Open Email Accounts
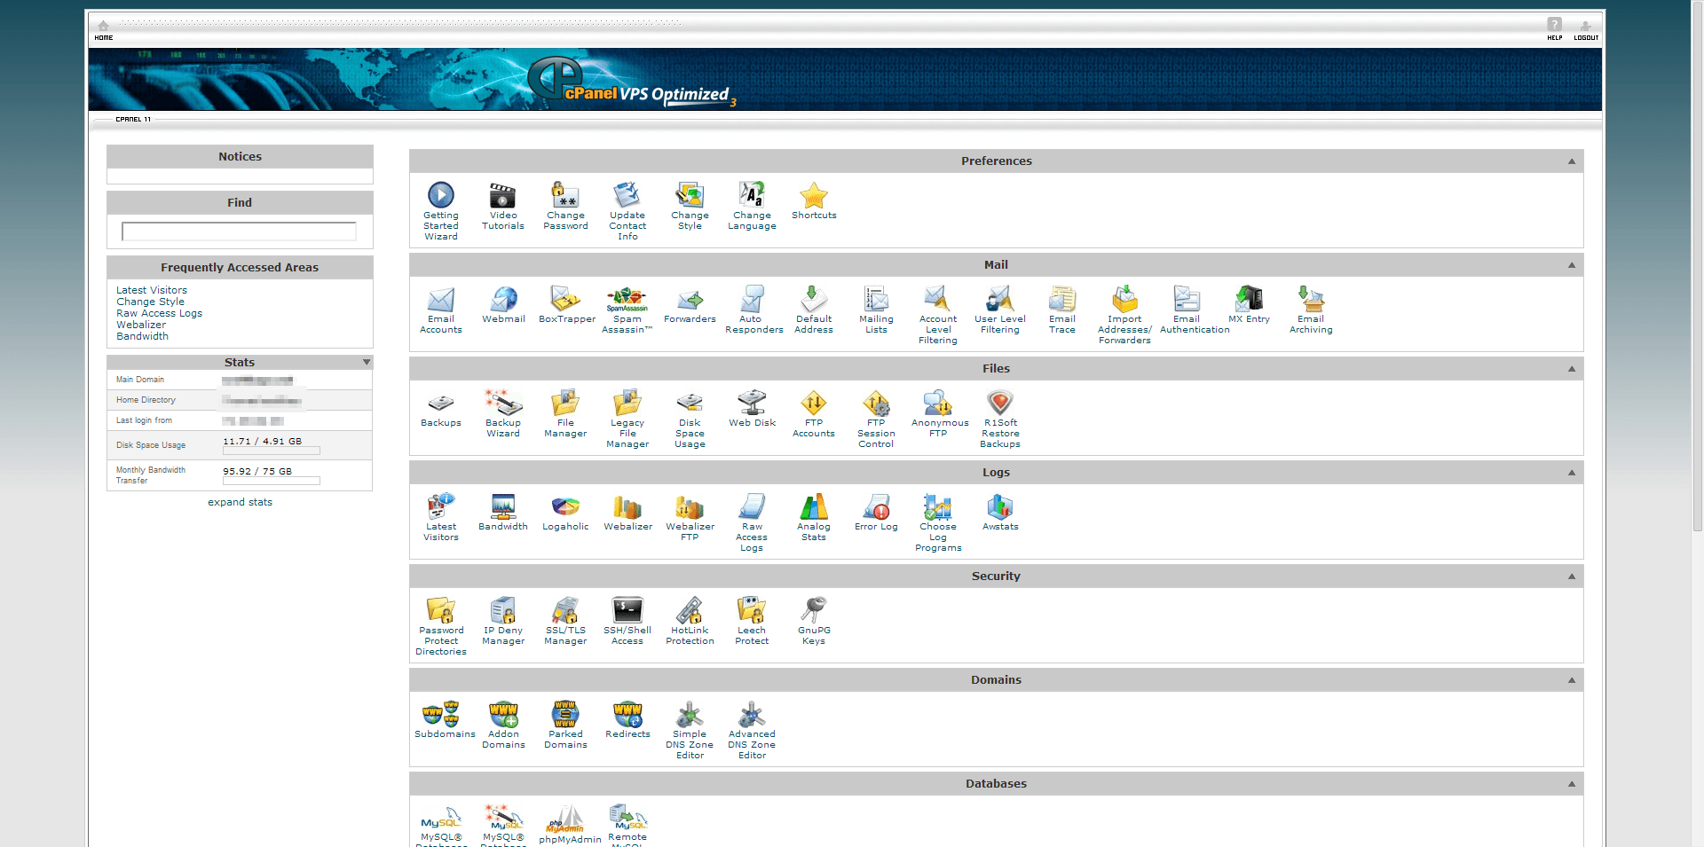The width and height of the screenshot is (1704, 847). pyautogui.click(x=441, y=299)
